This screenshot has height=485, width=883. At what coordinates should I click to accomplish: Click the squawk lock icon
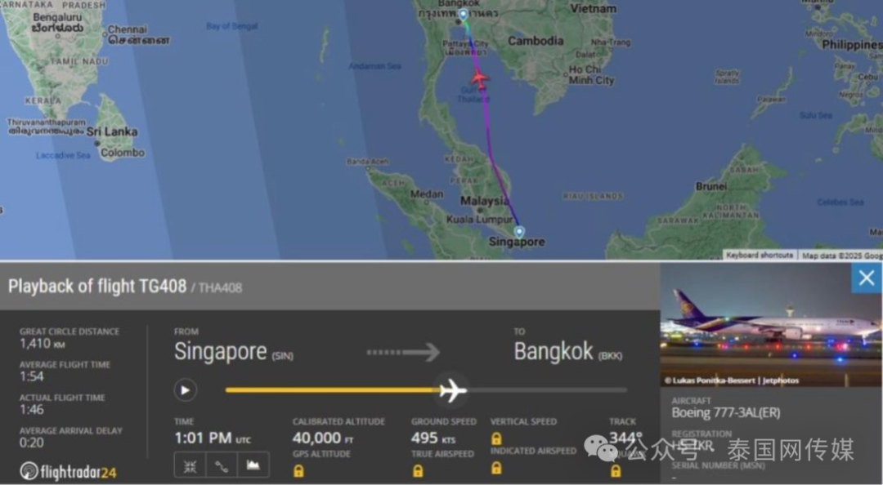click(616, 470)
